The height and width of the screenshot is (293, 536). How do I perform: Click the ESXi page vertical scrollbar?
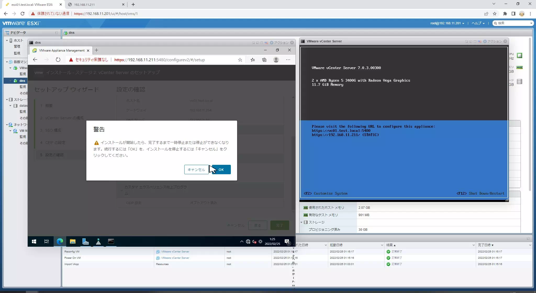pos(530,114)
